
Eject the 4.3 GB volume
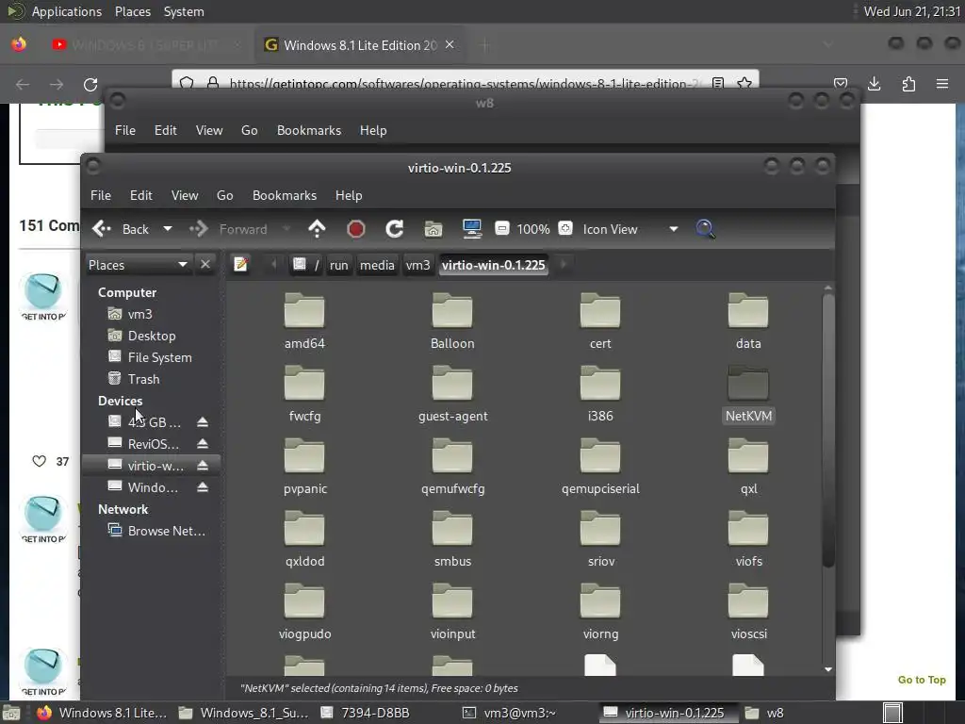coord(203,422)
